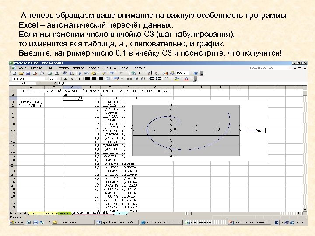The width and height of the screenshot is (315, 236).
Task: Apply comma style 000 format
Action: coord(129,79)
